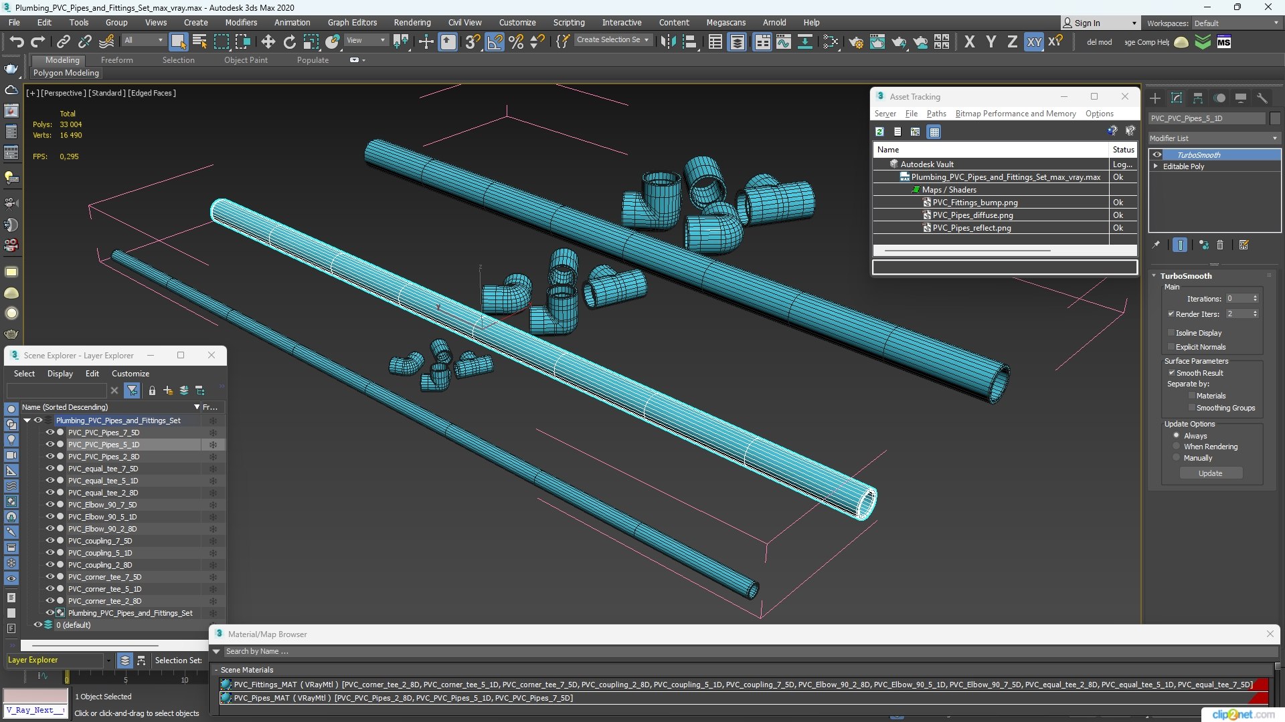
Task: Click the Polygon Modeling panel button
Action: tap(66, 73)
